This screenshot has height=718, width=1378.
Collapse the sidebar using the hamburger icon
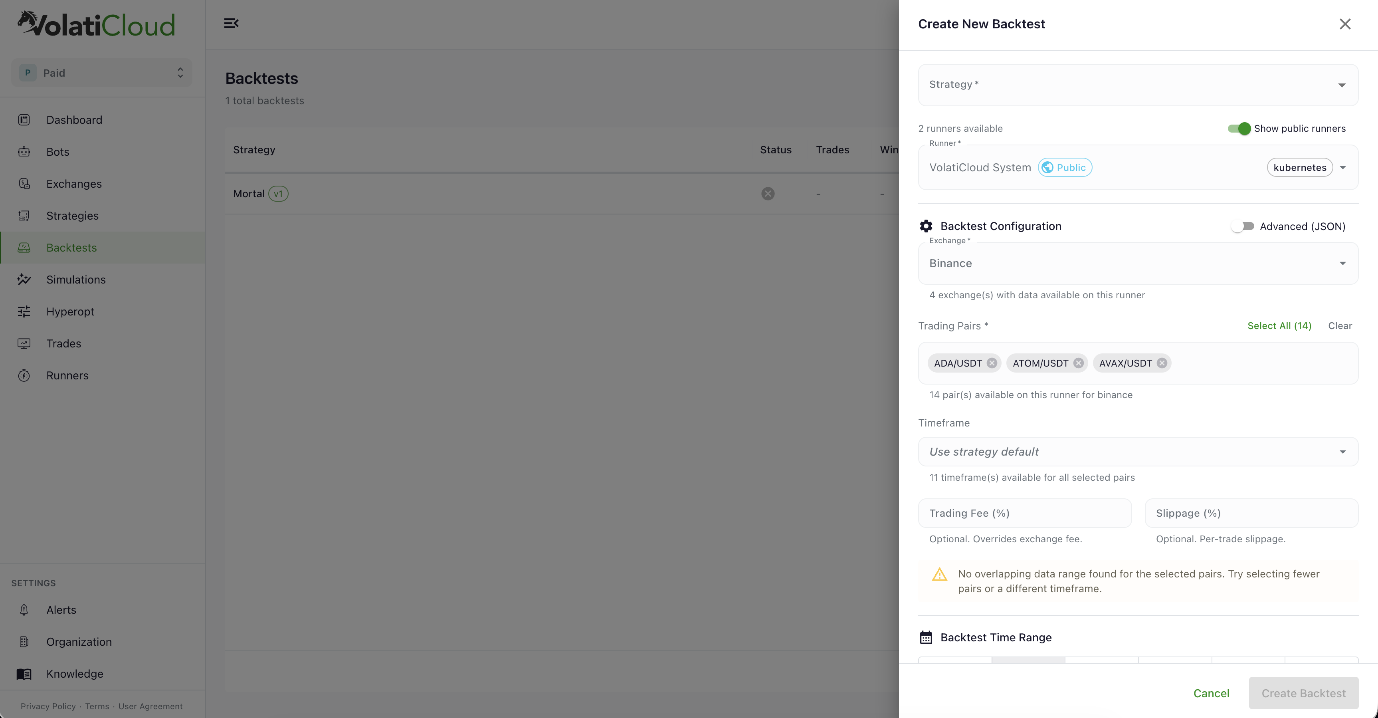[x=232, y=23]
